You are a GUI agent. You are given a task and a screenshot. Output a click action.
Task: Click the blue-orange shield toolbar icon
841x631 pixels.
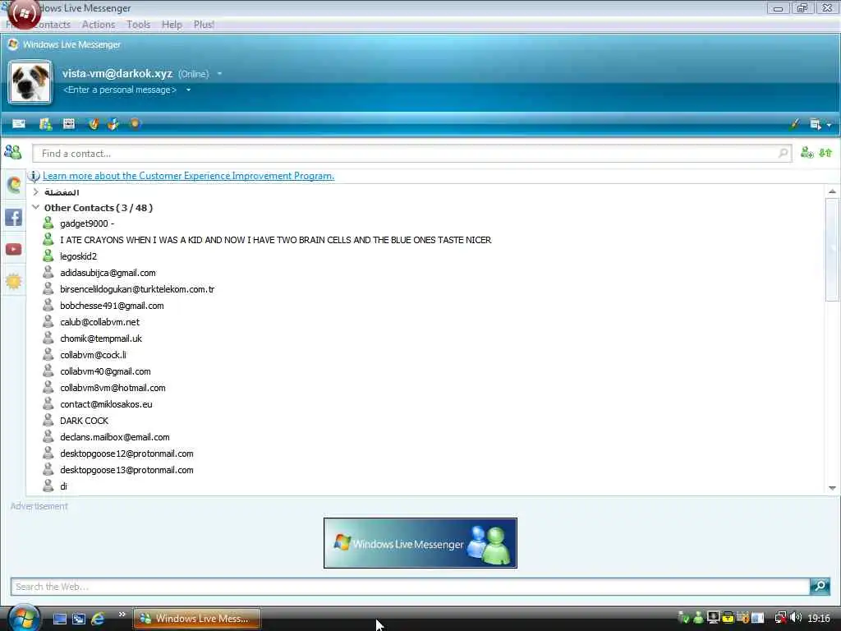pyautogui.click(x=113, y=124)
